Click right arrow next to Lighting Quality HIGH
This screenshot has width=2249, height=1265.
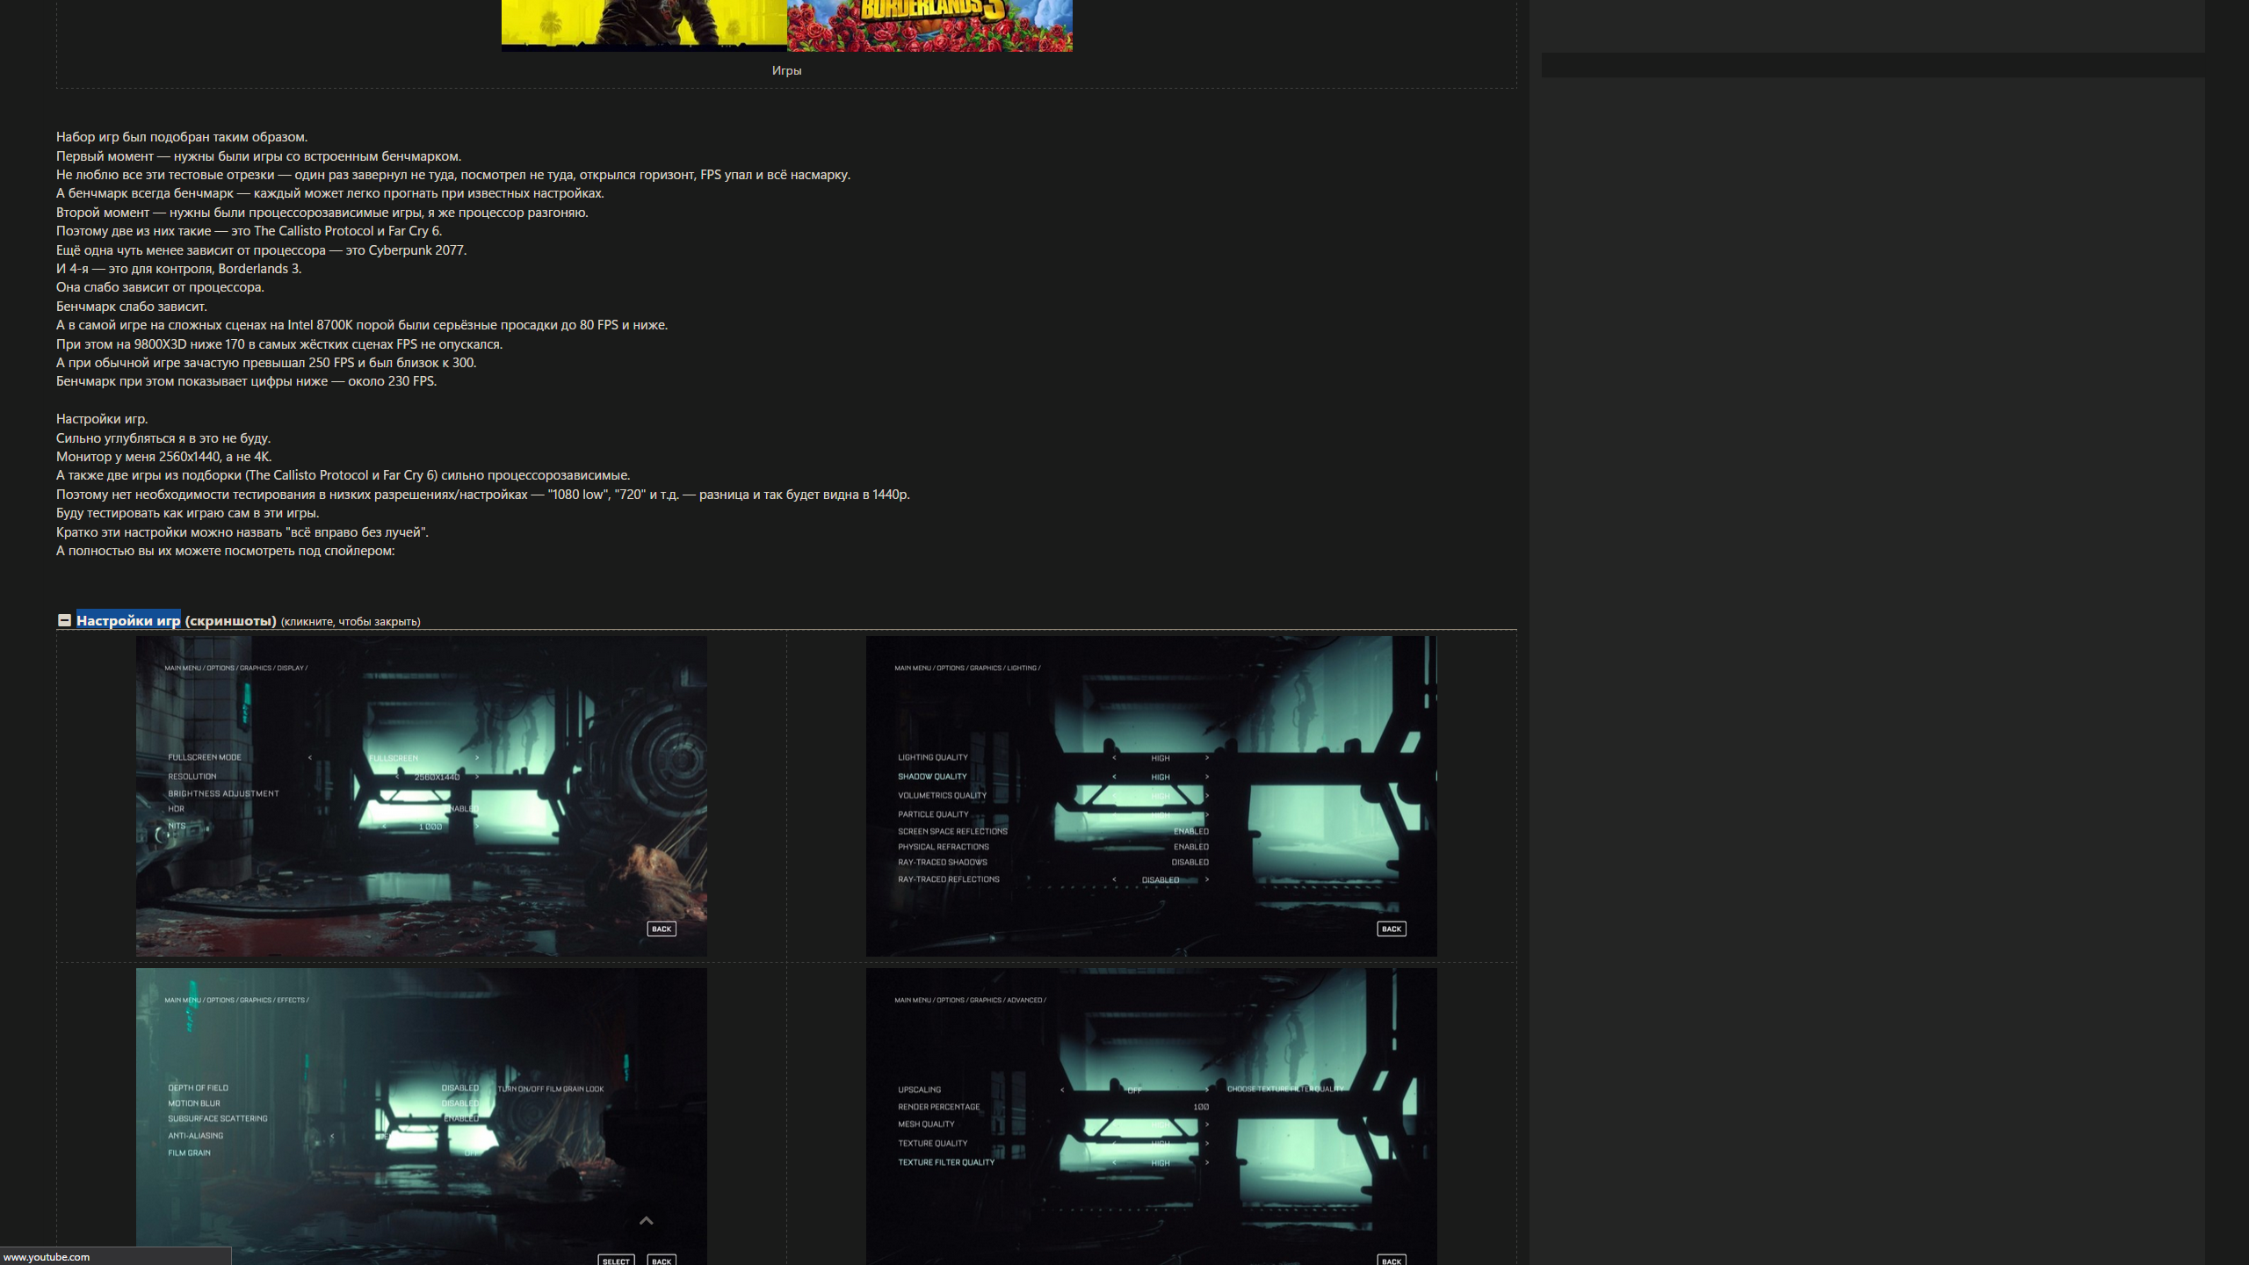1207,757
